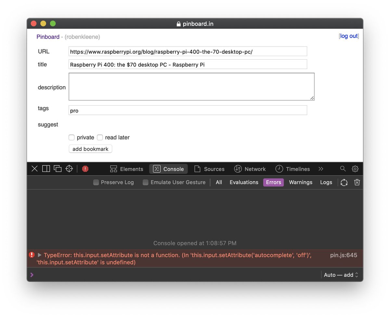This screenshot has height=317, width=390.
Task: Click into the tags field
Action: (188, 110)
